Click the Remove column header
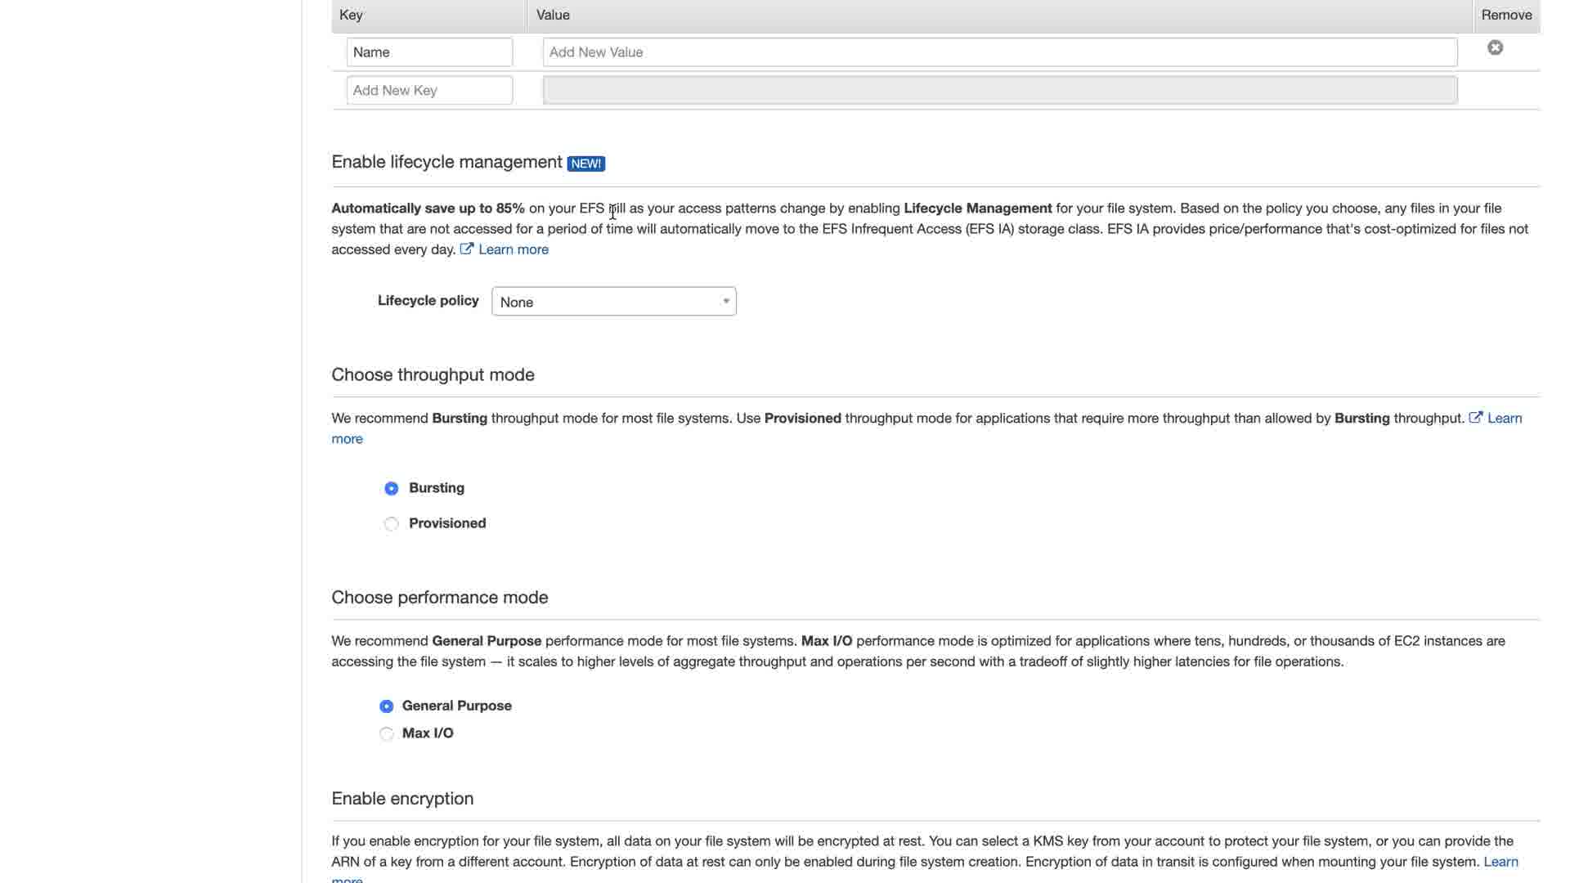This screenshot has width=1570, height=883. click(1506, 15)
